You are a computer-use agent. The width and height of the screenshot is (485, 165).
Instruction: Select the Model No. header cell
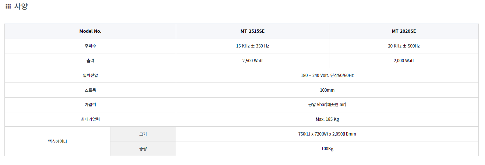pyautogui.click(x=90, y=31)
